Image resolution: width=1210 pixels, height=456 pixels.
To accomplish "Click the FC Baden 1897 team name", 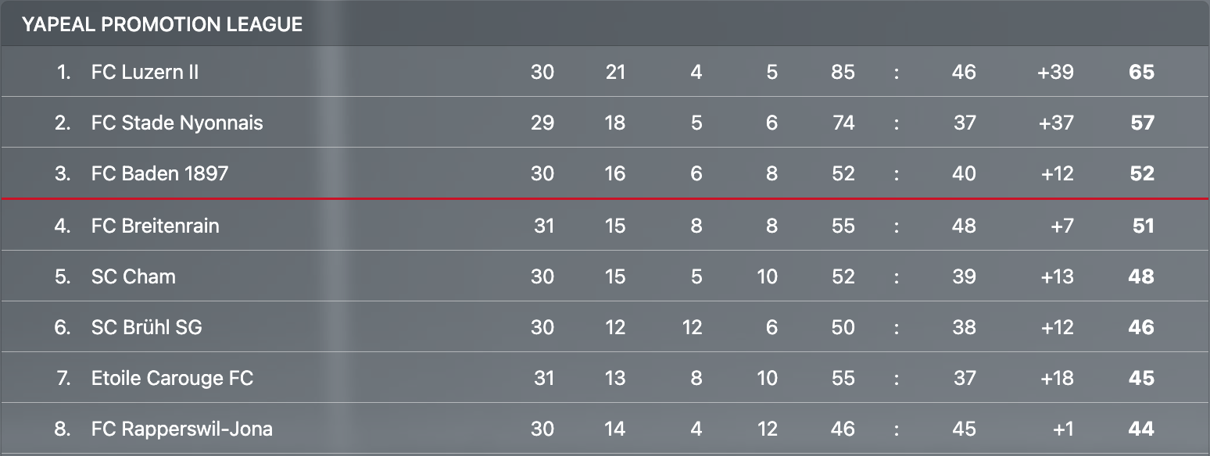I will point(159,173).
